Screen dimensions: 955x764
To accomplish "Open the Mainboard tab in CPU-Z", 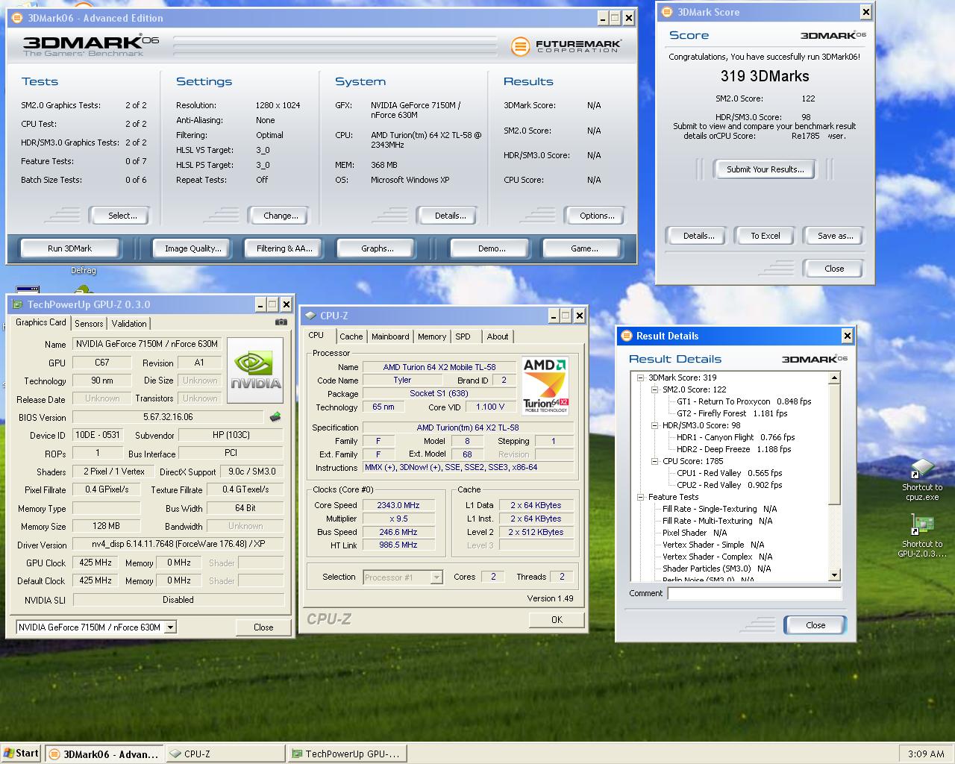I will click(x=390, y=337).
